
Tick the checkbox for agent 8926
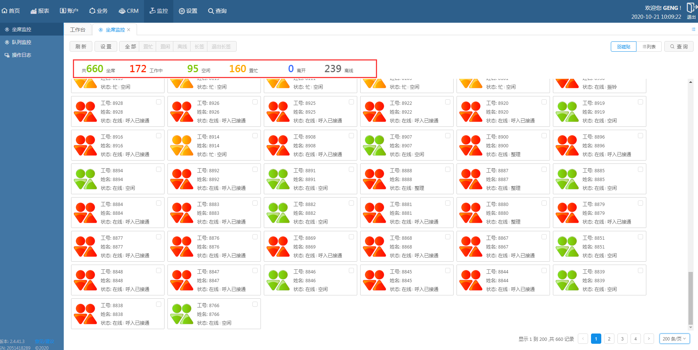pyautogui.click(x=255, y=102)
